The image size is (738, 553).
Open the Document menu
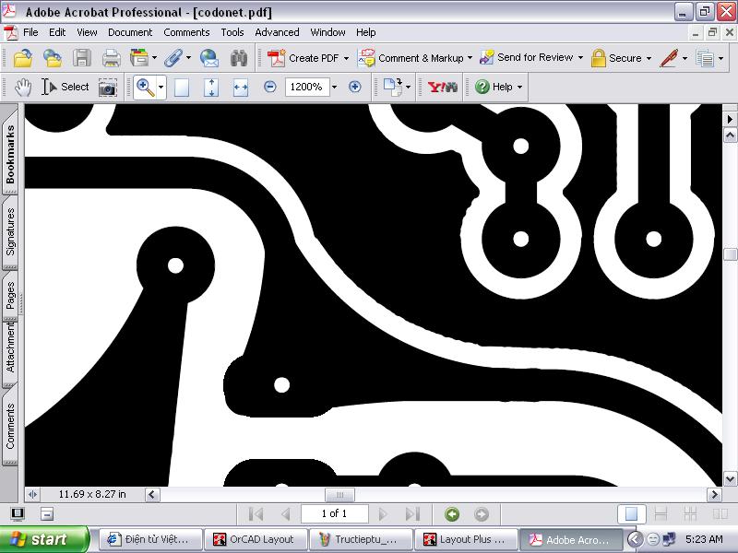pos(130,32)
